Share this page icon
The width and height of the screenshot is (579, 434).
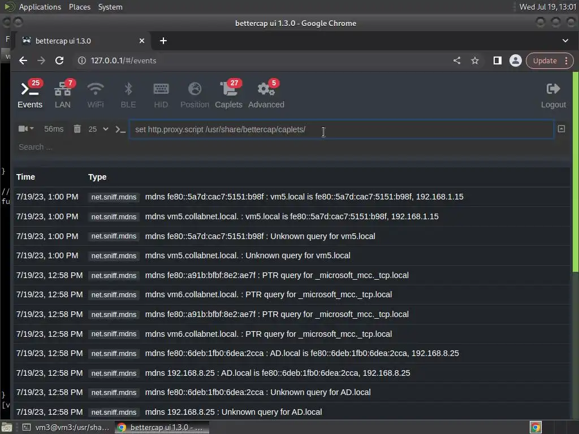[457, 60]
